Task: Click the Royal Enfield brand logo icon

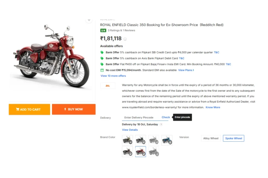Action: point(108,85)
